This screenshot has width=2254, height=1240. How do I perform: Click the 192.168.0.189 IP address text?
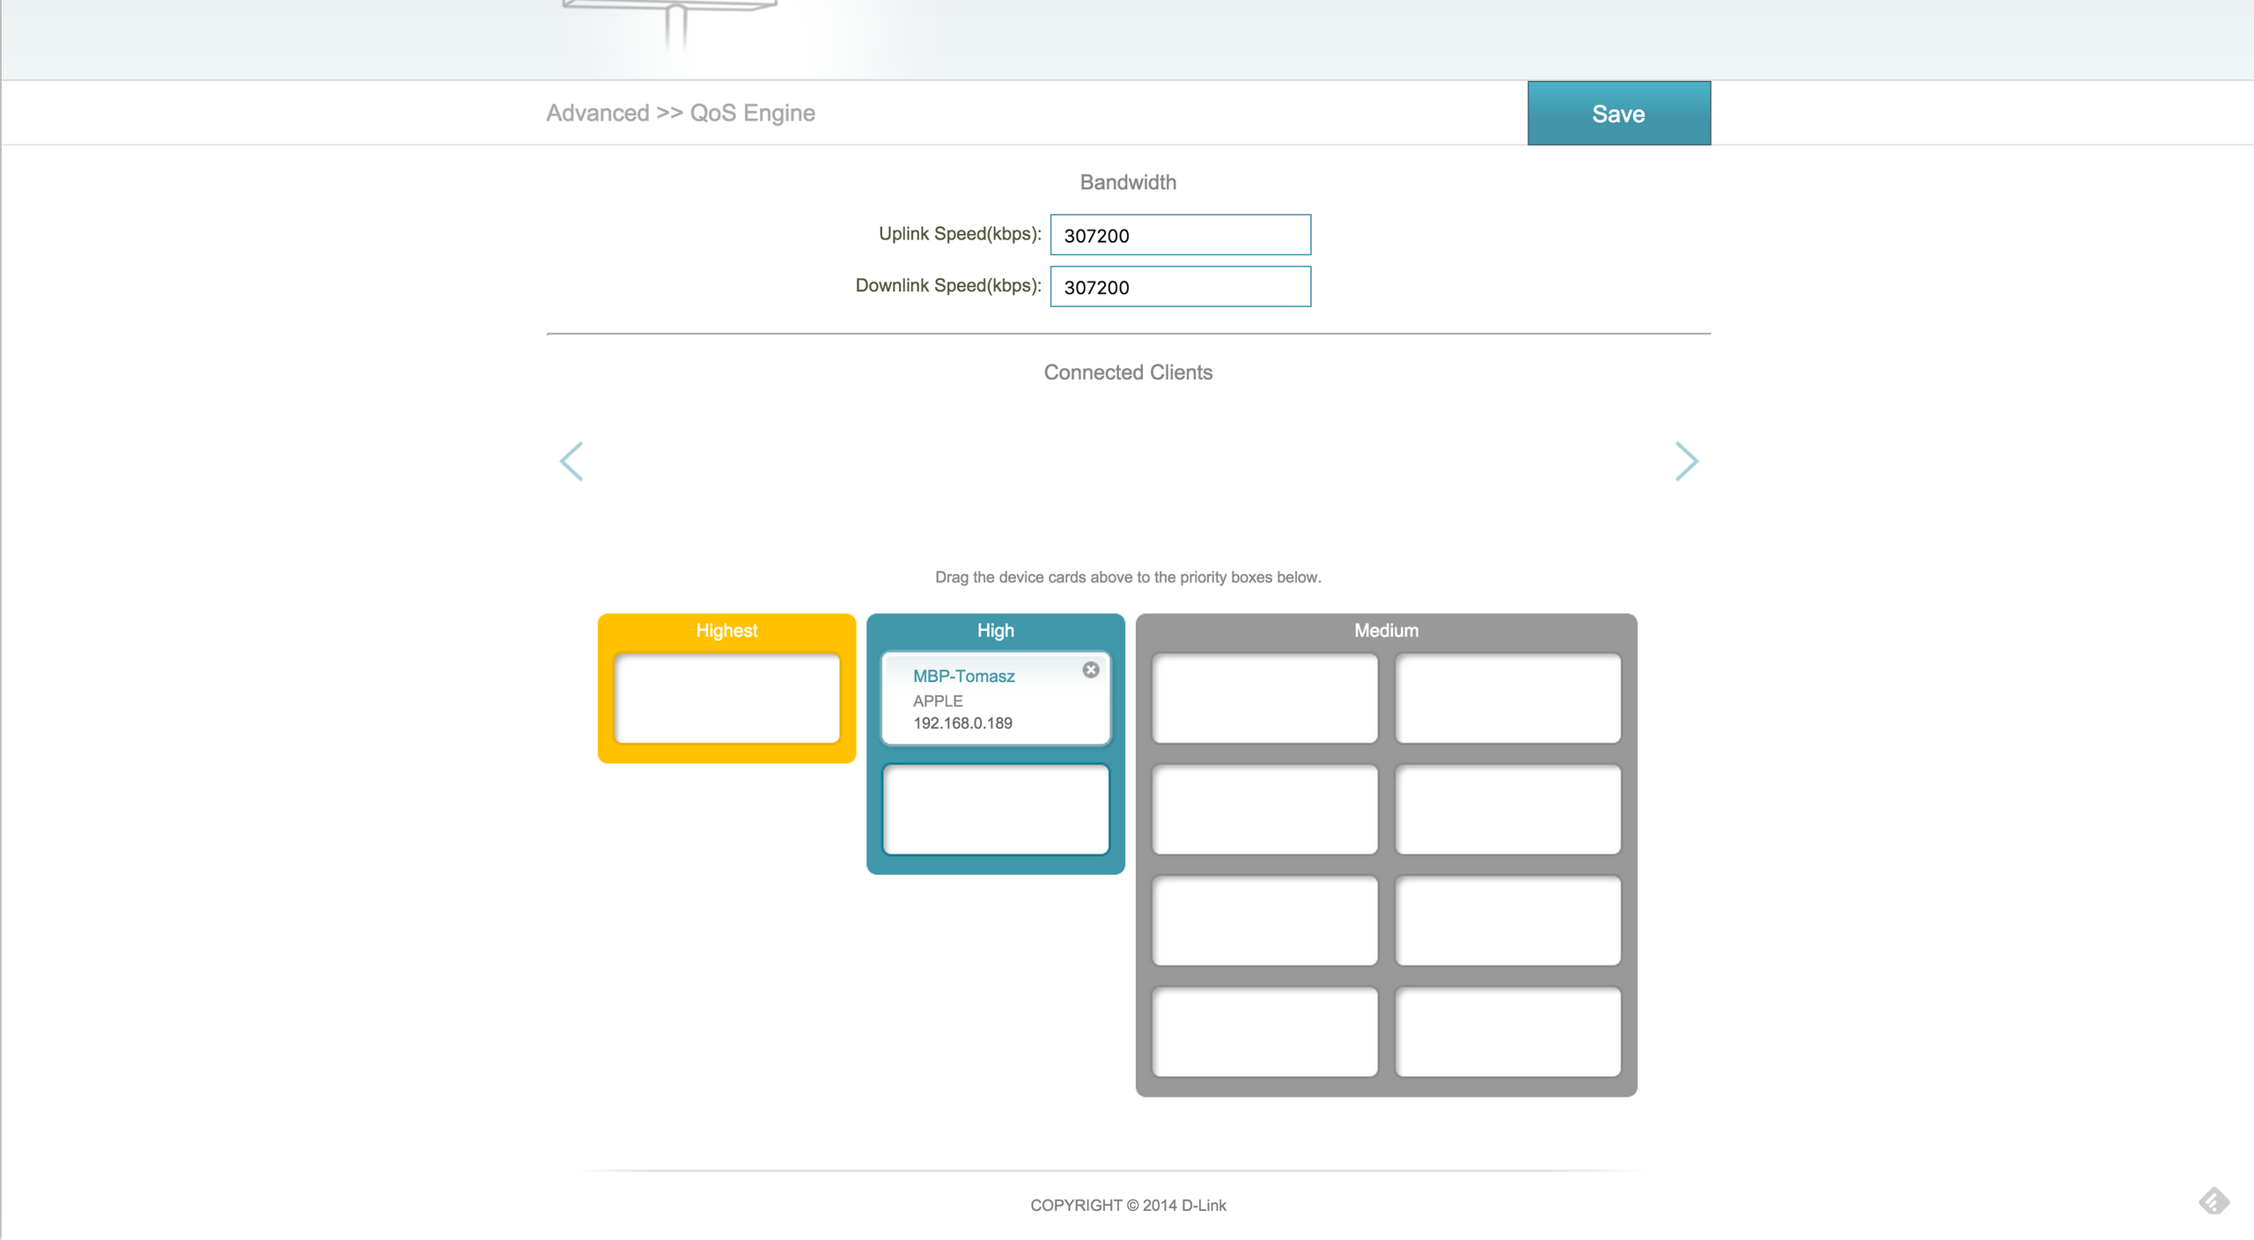tap(962, 723)
